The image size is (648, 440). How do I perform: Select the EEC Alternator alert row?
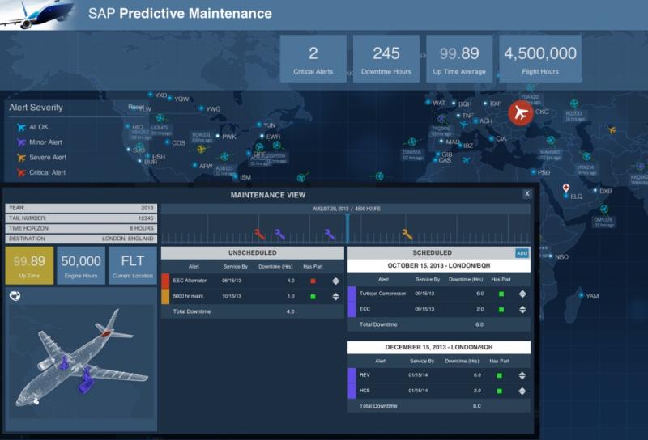tap(253, 281)
